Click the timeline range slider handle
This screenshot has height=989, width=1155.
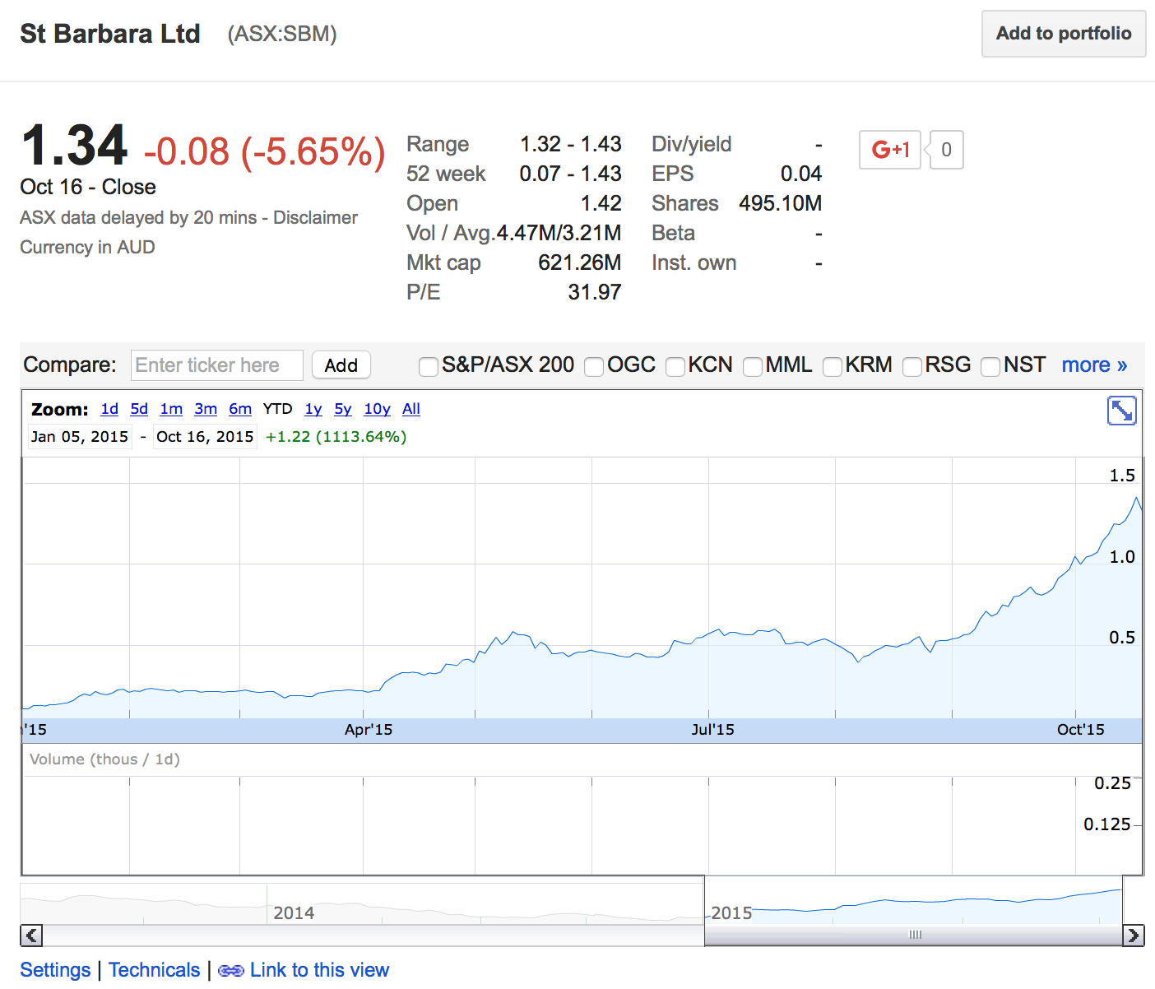(x=915, y=935)
